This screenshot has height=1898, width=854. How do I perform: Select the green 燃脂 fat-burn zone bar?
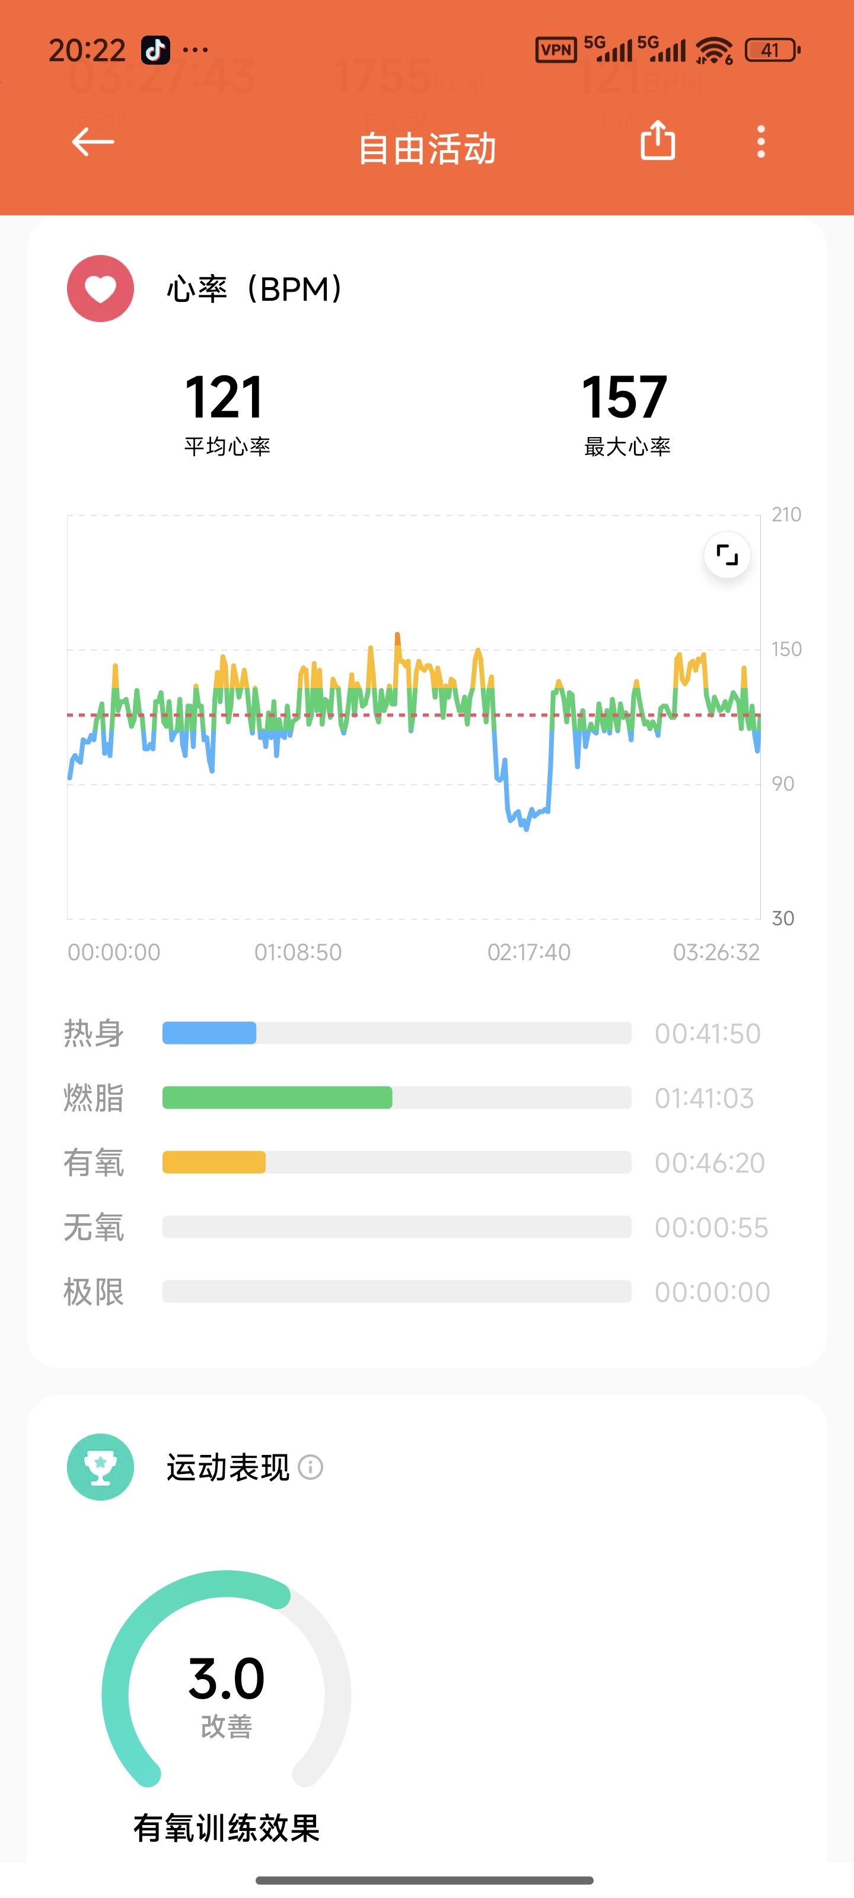point(277,1098)
